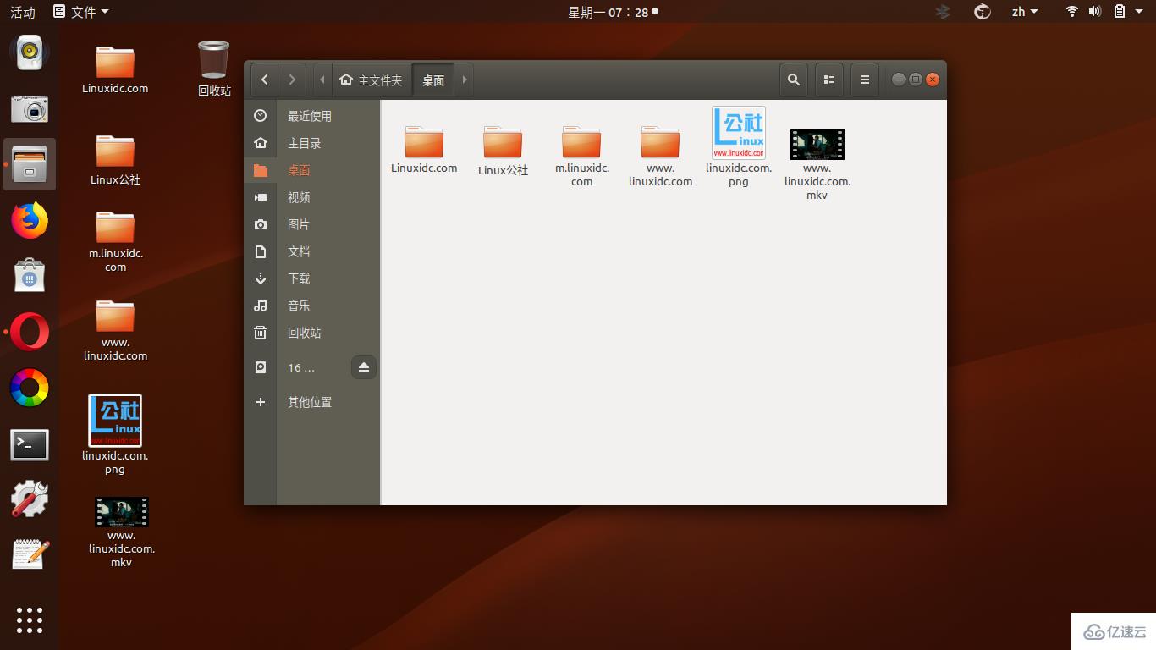The width and height of the screenshot is (1156, 650).
Task: Click the volume icon in top bar
Action: 1095,12
